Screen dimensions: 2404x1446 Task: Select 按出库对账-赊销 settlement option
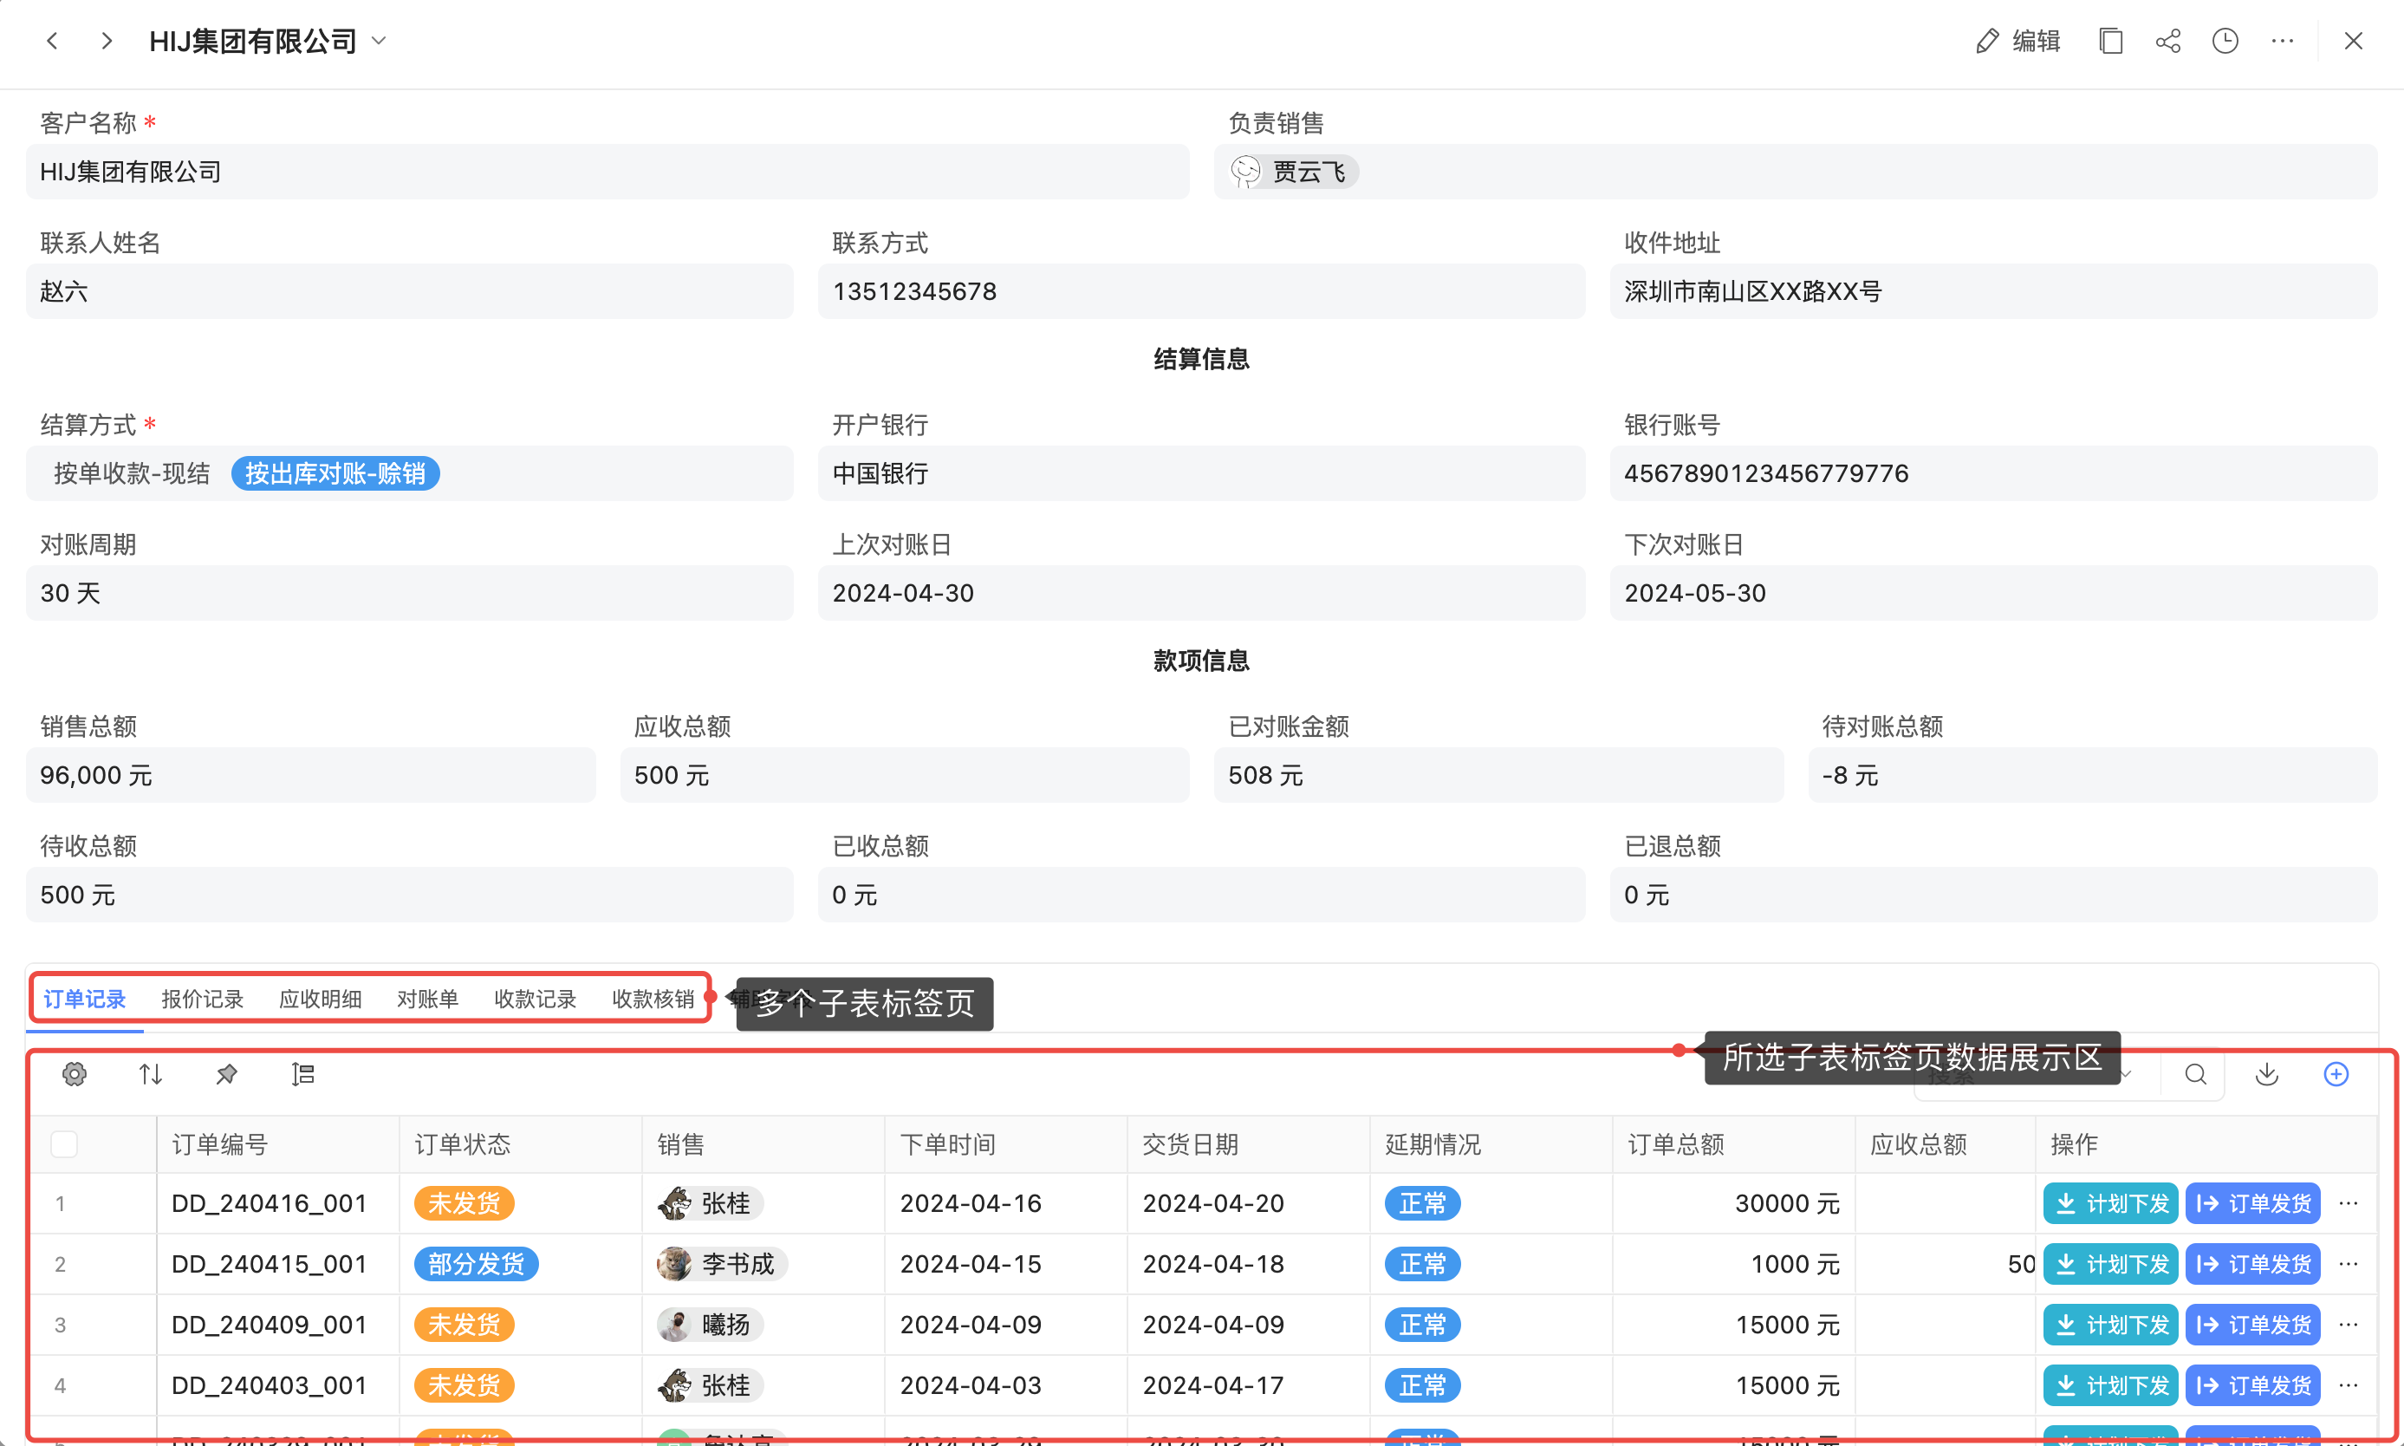[335, 473]
